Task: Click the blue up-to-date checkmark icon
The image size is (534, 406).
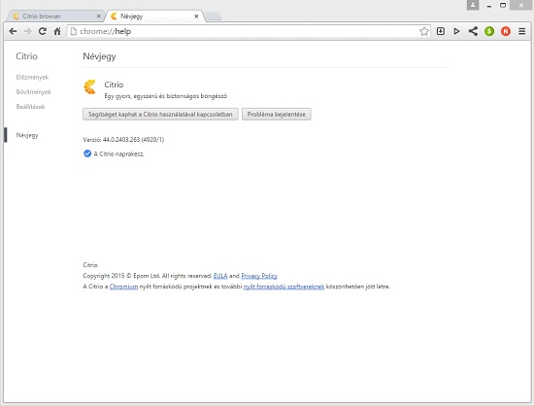Action: tap(87, 153)
